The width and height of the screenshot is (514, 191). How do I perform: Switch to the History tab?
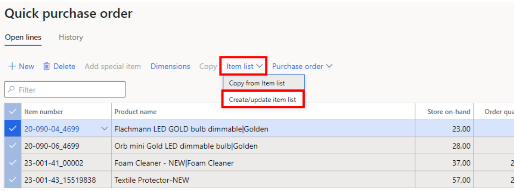tap(71, 37)
